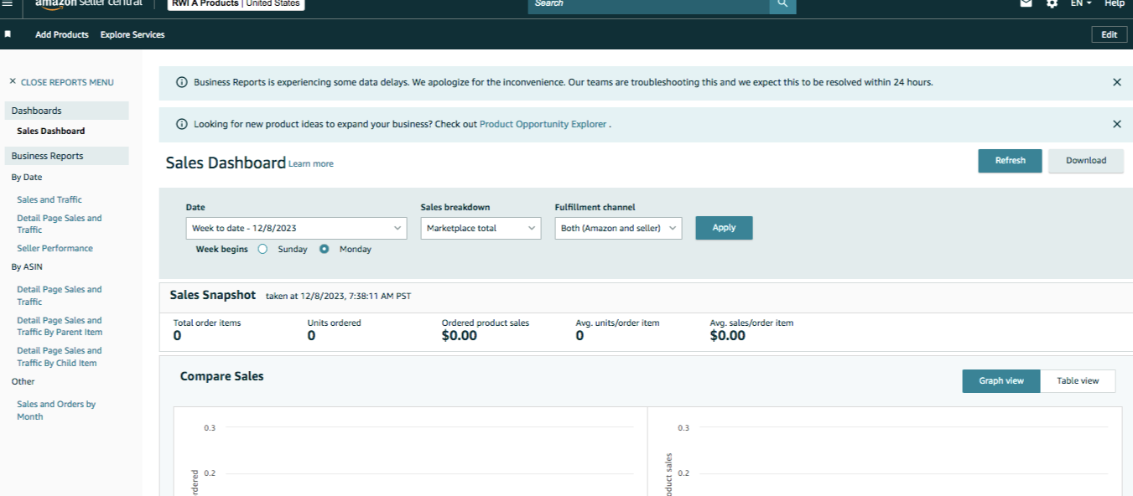Select the Dashboards section header
The height and width of the screenshot is (496, 1133).
click(x=67, y=111)
